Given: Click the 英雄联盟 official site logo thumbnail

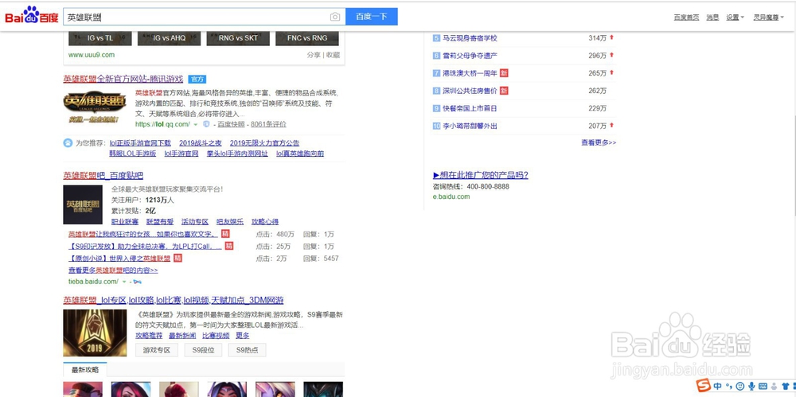Looking at the screenshot, I should click(x=95, y=107).
